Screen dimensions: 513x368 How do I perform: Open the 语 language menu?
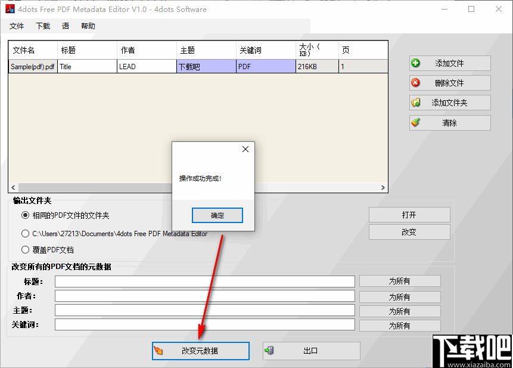click(x=65, y=26)
